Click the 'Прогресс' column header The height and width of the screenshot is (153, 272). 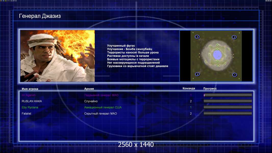tap(210, 88)
